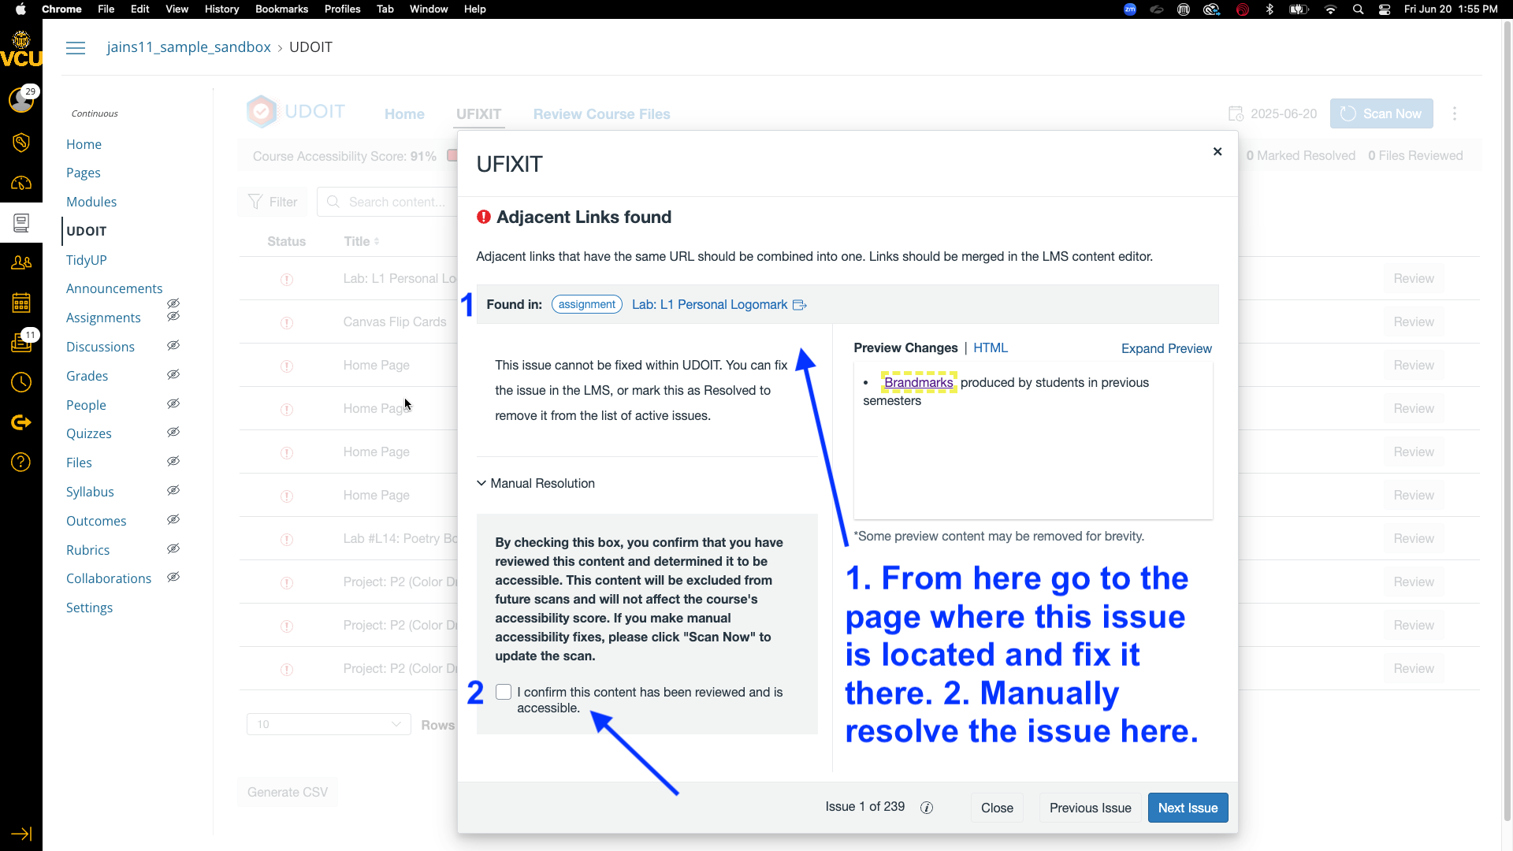The width and height of the screenshot is (1513, 851).
Task: Click the Wi-Fi icon in menu bar
Action: 1331,9
